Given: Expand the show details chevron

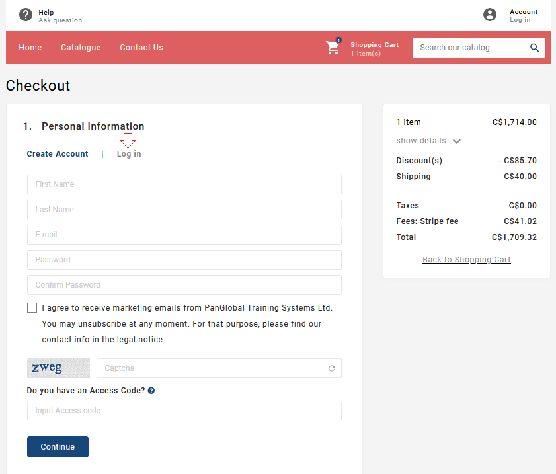Looking at the screenshot, I should 457,141.
